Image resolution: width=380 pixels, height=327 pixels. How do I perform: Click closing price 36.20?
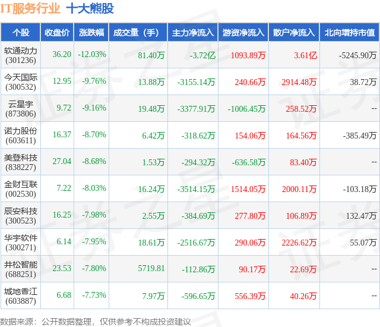point(62,54)
